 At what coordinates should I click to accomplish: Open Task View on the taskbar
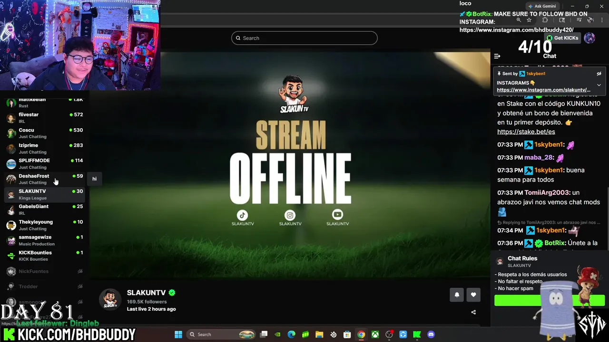[x=264, y=334]
